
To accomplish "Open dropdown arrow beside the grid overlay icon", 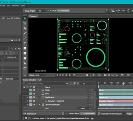I will point(102,75).
